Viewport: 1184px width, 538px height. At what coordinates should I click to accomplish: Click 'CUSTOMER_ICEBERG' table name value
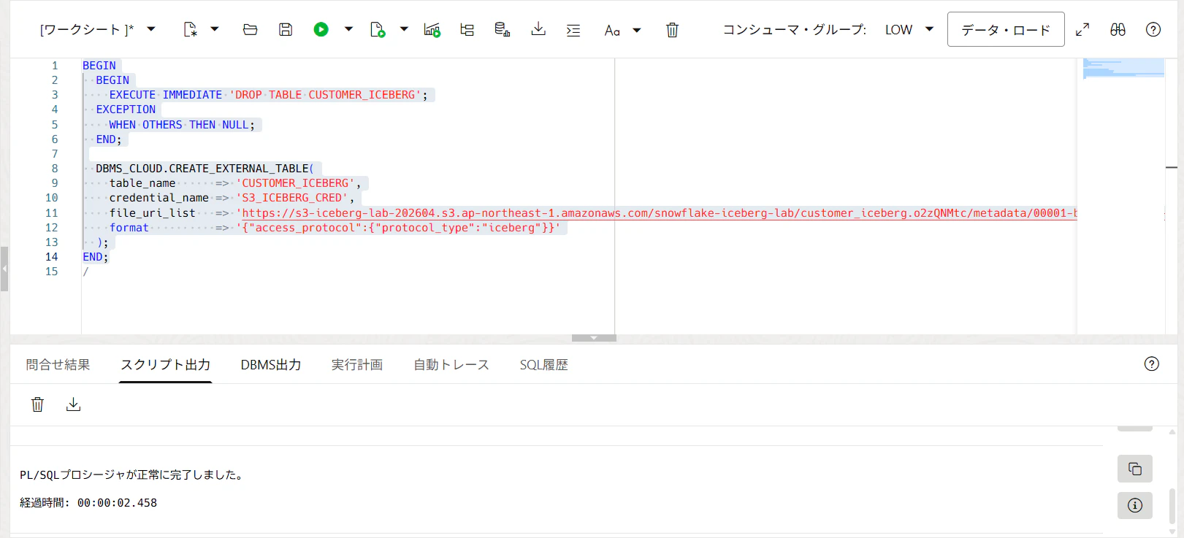[295, 183]
